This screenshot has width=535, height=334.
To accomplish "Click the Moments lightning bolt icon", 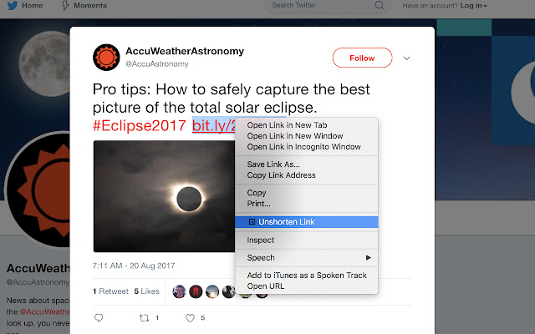I will (66, 6).
